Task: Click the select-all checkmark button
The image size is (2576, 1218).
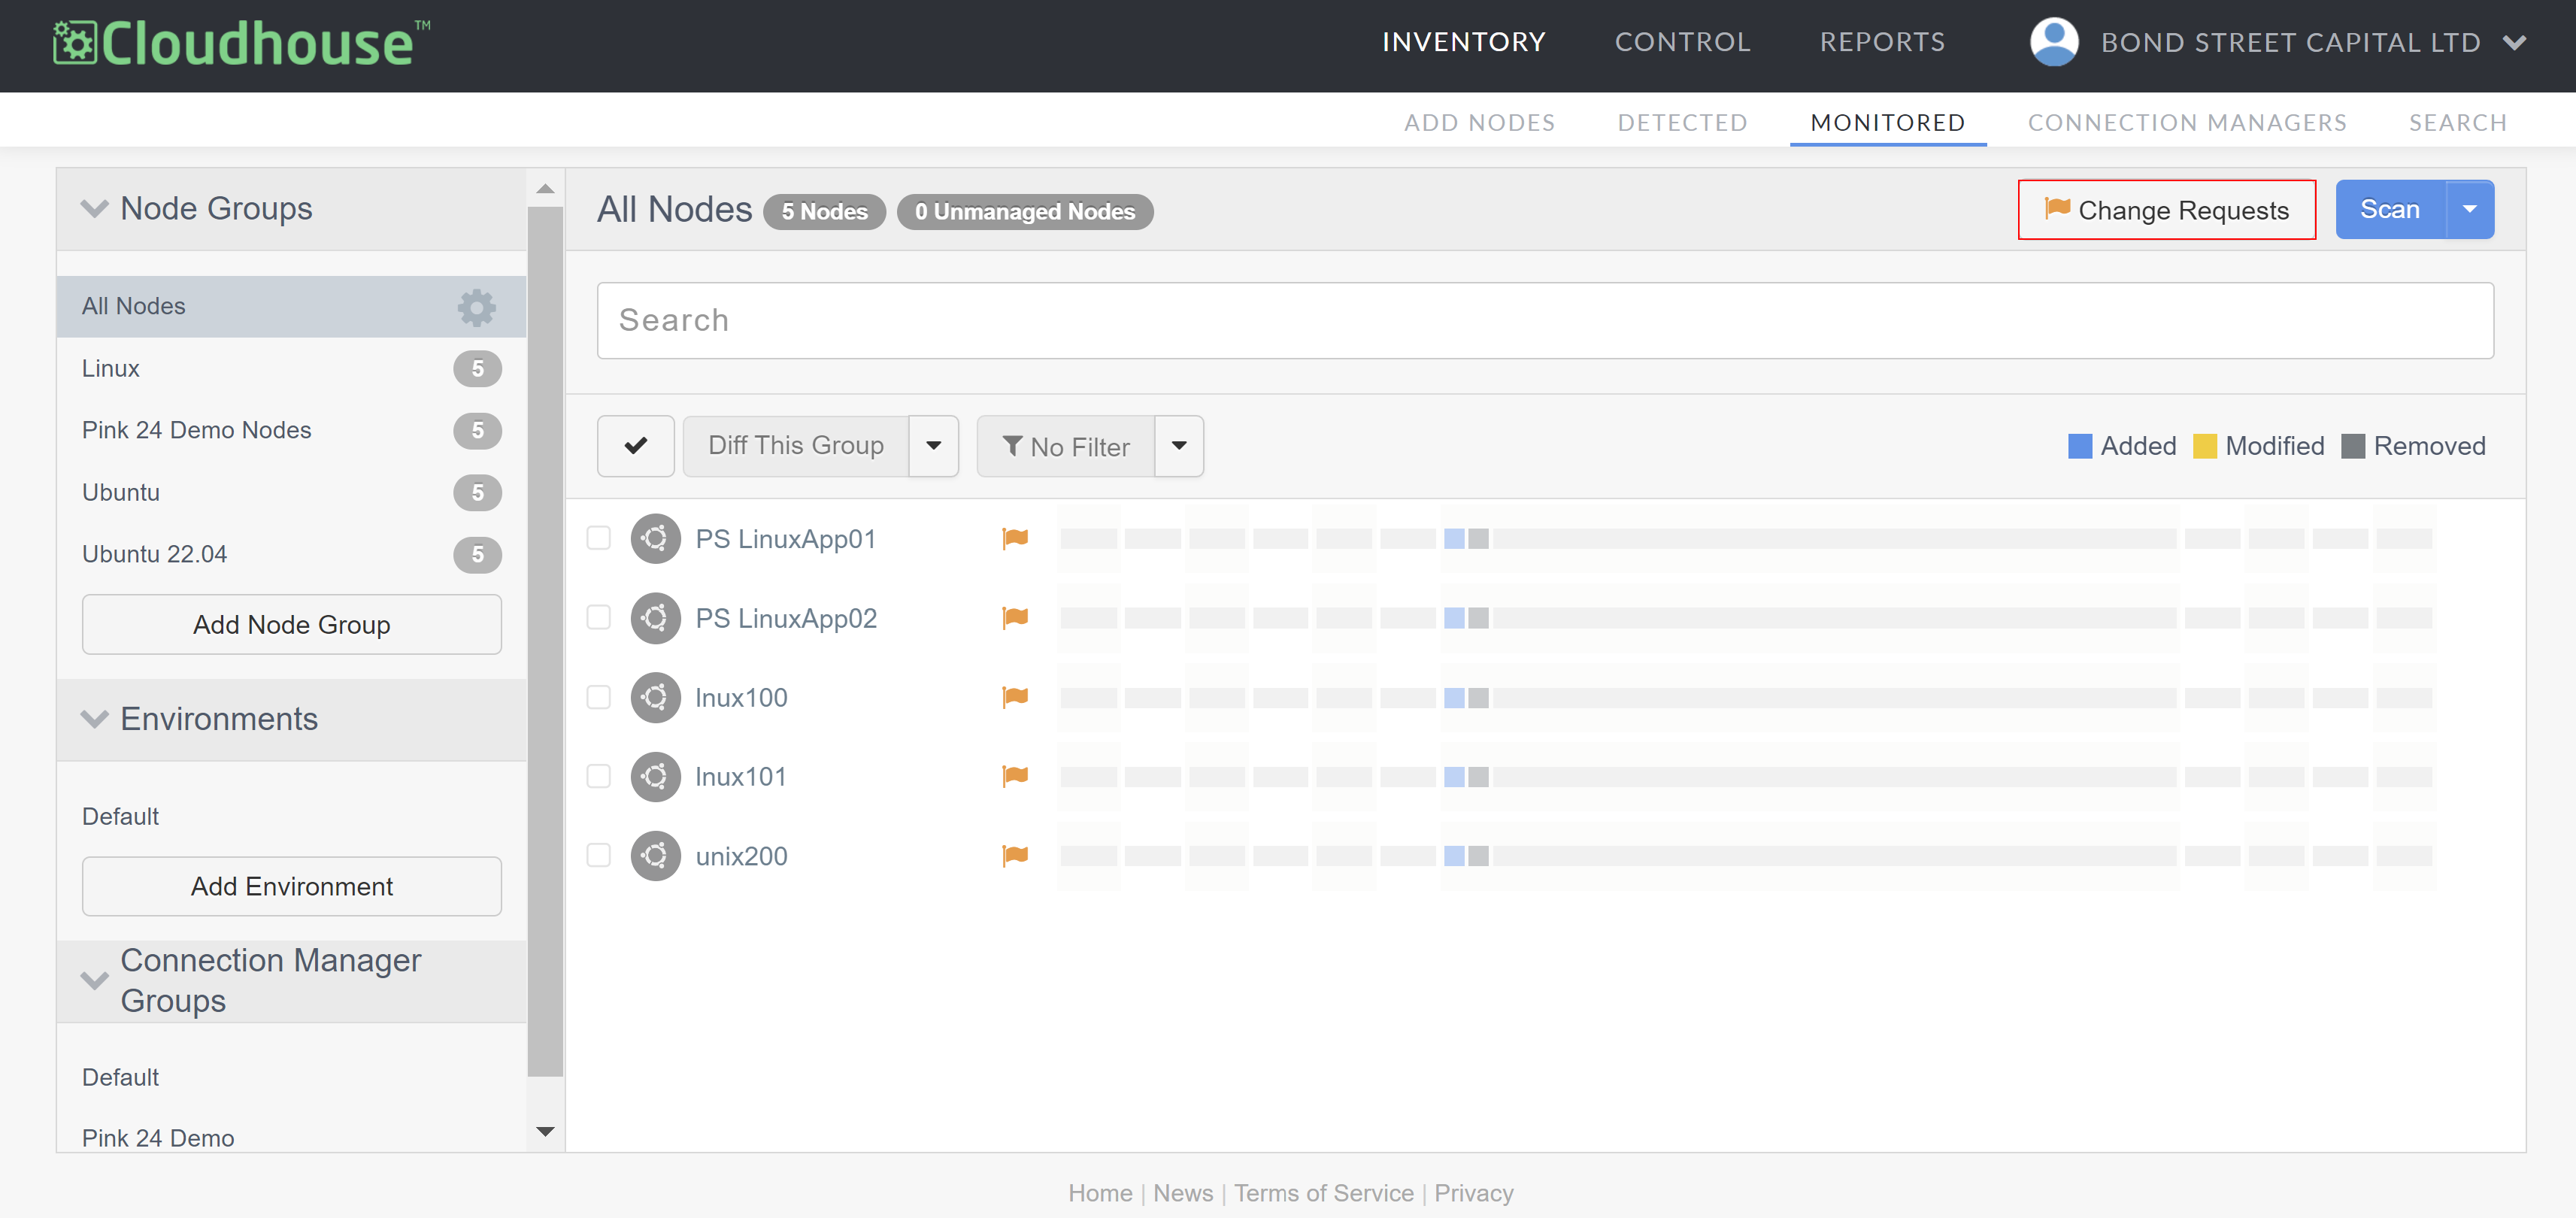Action: click(636, 446)
